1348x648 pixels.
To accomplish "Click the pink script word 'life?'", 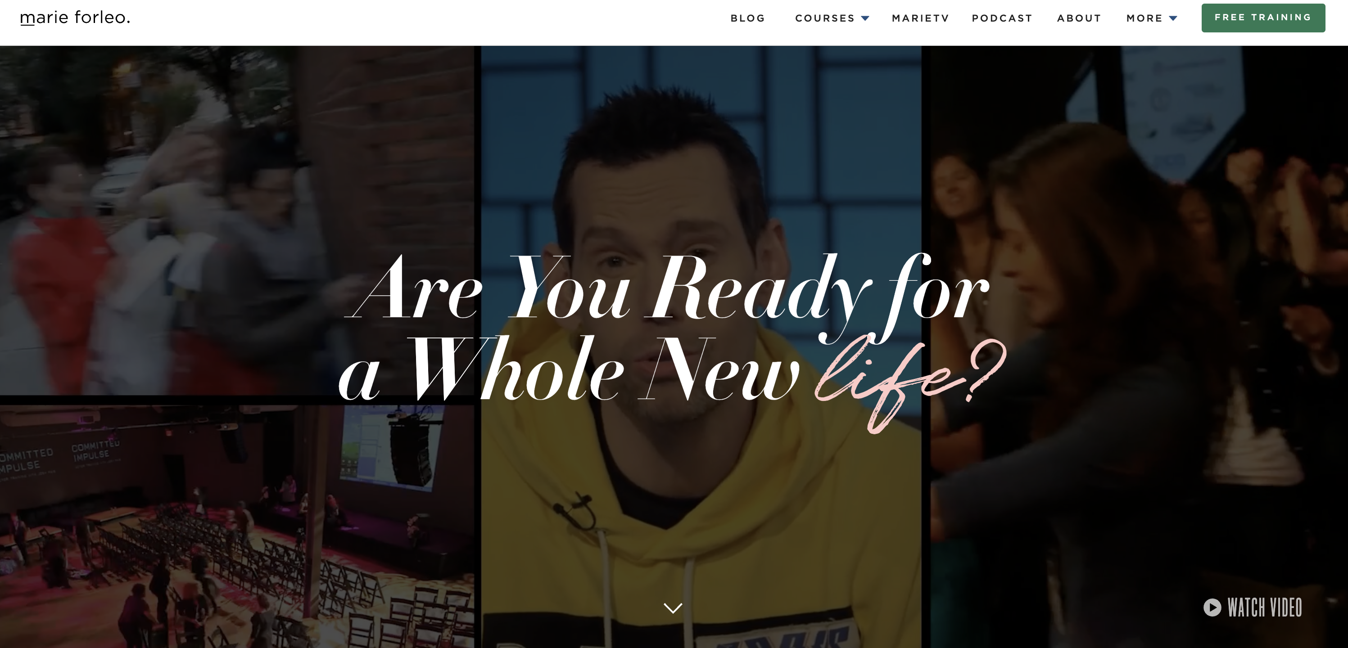I will pyautogui.click(x=910, y=384).
